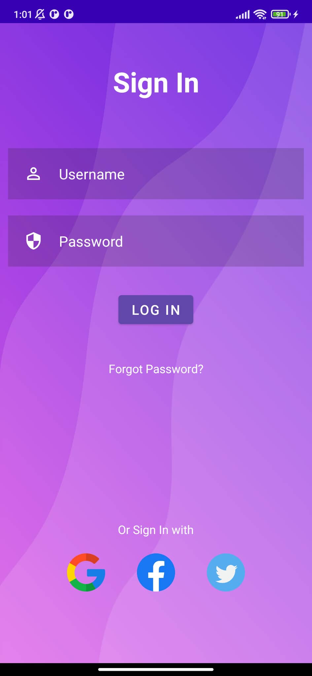This screenshot has height=676, width=312.
Task: Focus the Username input field
Action: pyautogui.click(x=156, y=174)
